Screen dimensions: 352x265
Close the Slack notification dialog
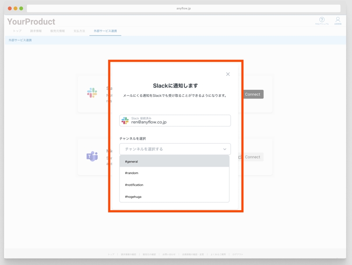(228, 74)
